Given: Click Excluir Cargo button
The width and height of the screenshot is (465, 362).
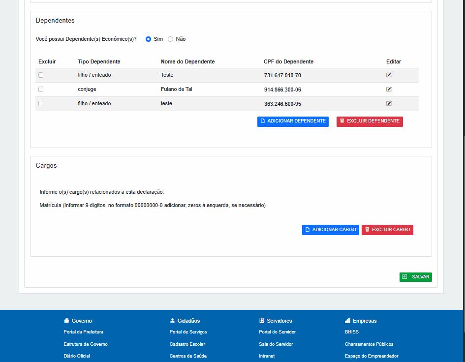Looking at the screenshot, I should (x=387, y=230).
